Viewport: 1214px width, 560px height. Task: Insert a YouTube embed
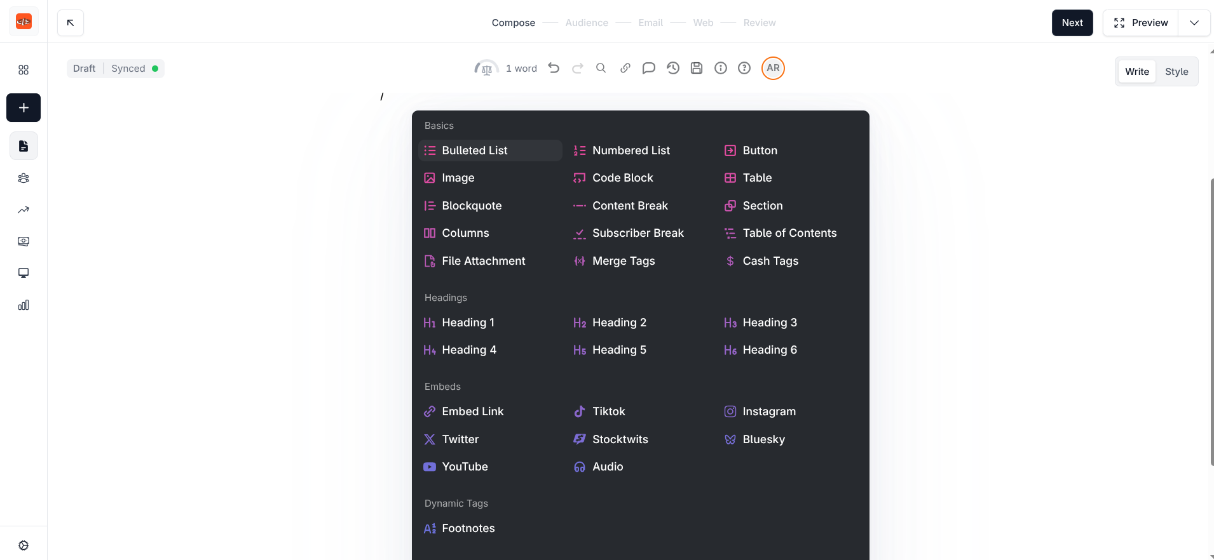[x=465, y=467]
